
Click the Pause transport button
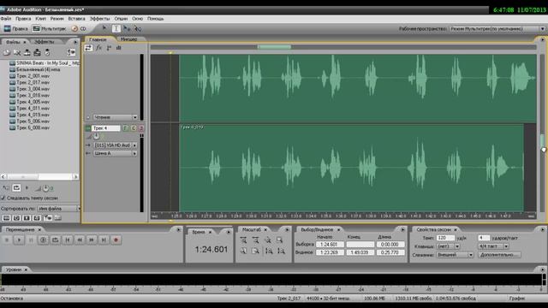click(31, 240)
